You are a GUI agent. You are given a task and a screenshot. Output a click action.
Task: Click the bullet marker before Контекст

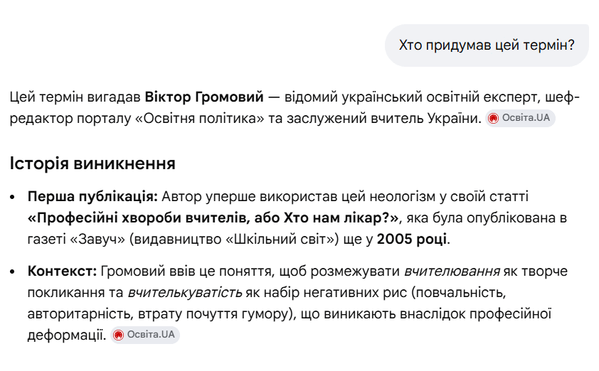[x=13, y=271]
